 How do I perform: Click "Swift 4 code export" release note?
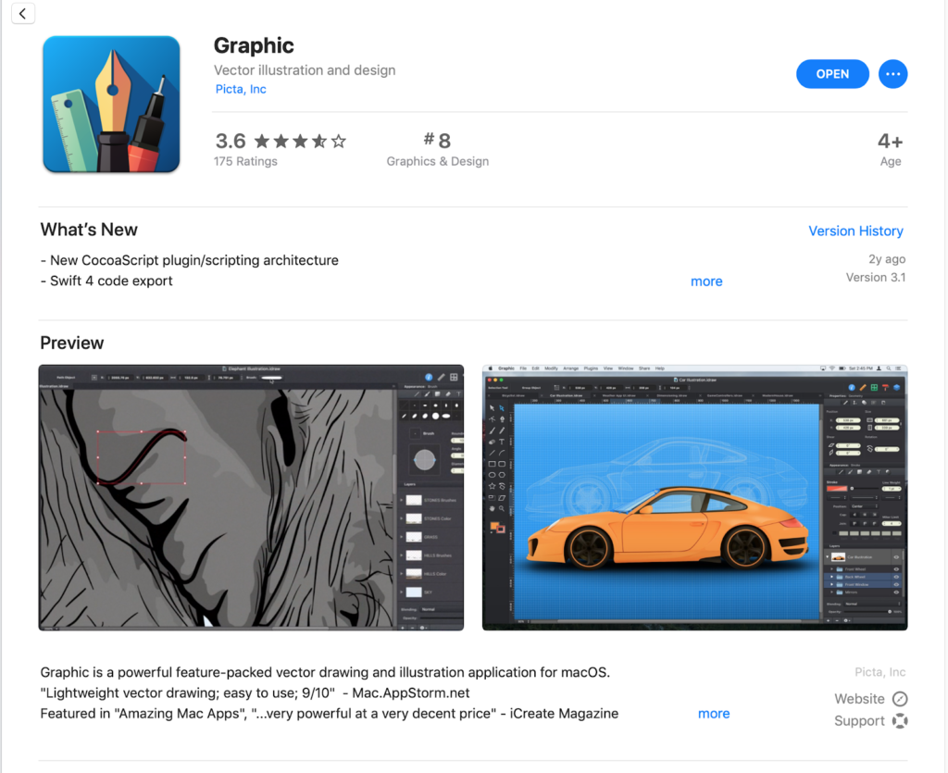(x=106, y=281)
